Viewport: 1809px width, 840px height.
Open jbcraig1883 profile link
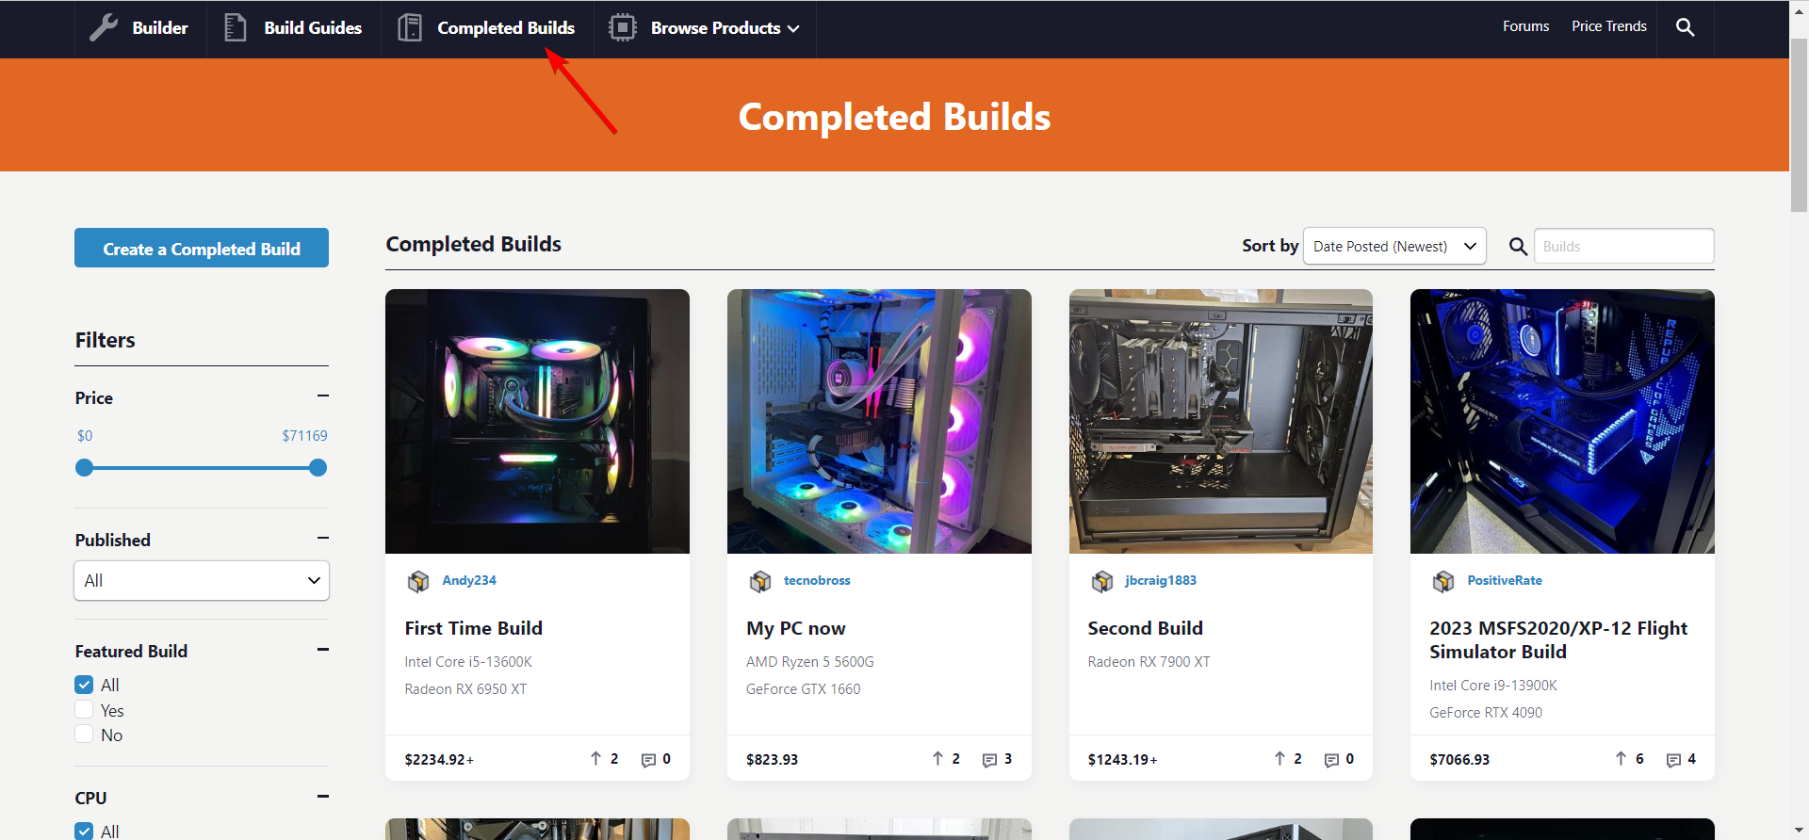1161,580
